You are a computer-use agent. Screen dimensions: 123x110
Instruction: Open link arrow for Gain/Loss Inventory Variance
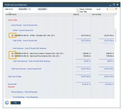(13, 53)
